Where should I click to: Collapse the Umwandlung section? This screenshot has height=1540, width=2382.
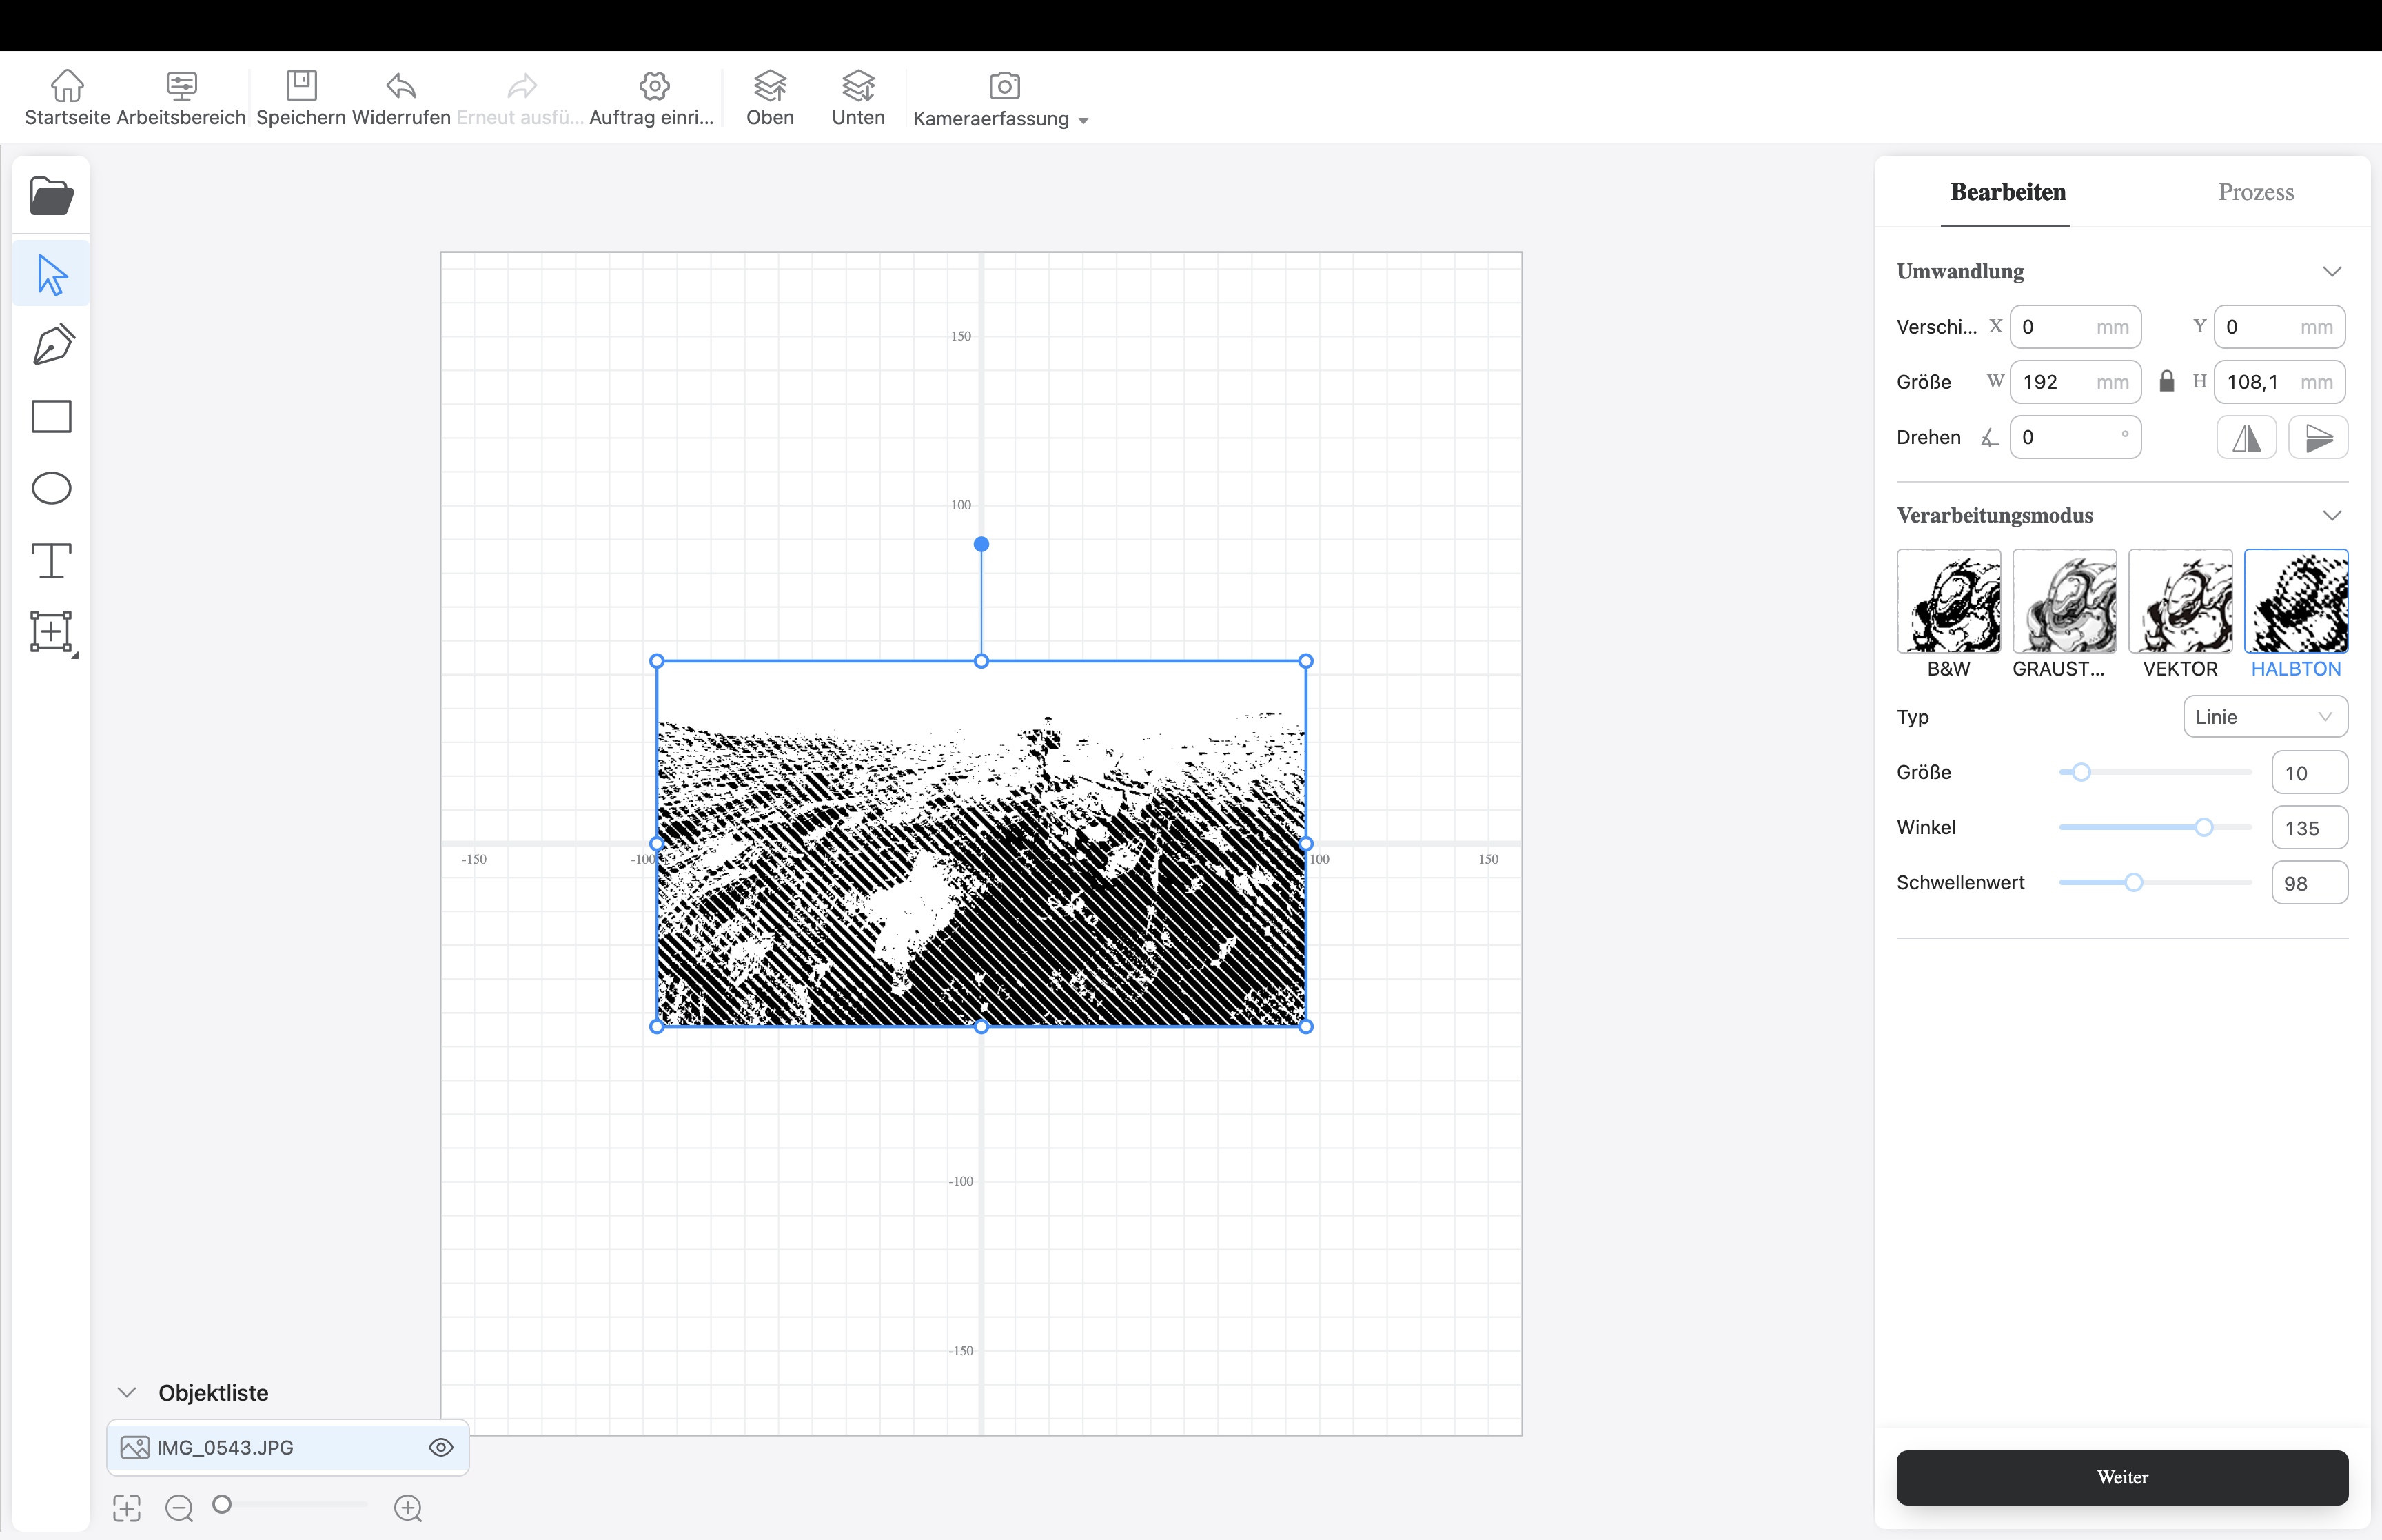(x=2331, y=272)
